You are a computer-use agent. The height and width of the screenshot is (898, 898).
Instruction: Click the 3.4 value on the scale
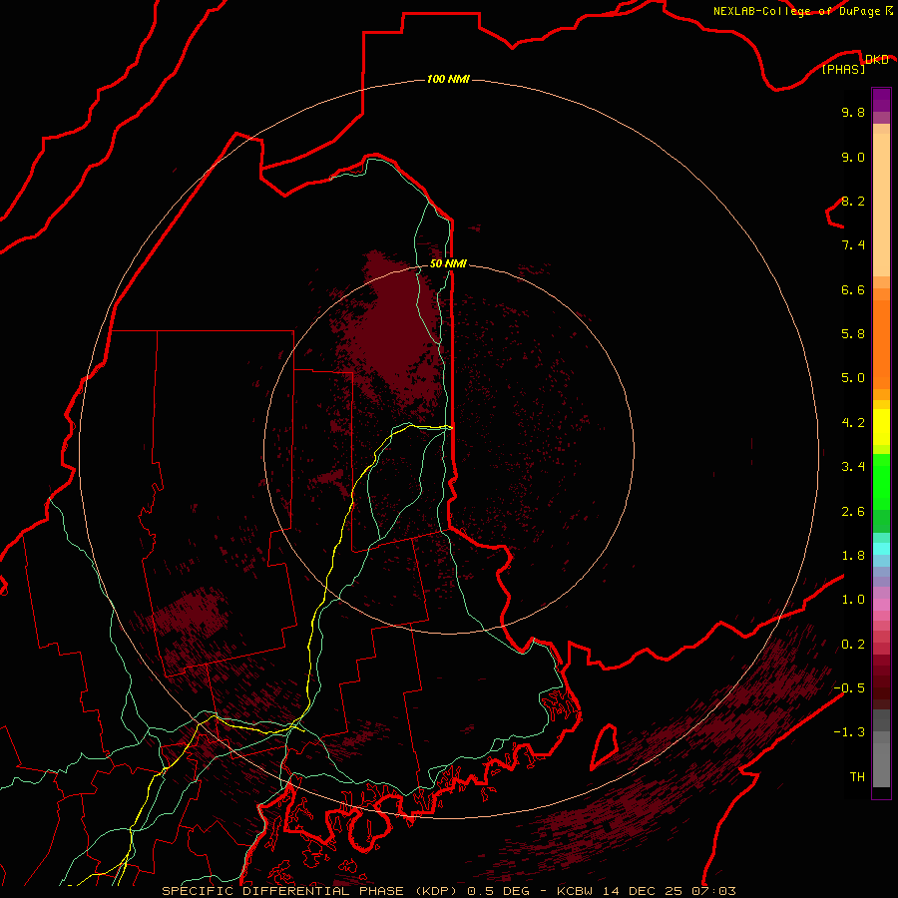pyautogui.click(x=853, y=467)
